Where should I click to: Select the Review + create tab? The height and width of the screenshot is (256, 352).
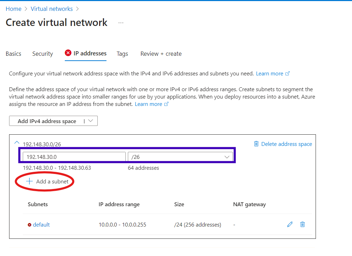click(x=161, y=54)
